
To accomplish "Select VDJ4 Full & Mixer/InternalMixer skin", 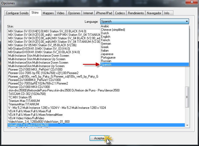I will click(96, 115).
